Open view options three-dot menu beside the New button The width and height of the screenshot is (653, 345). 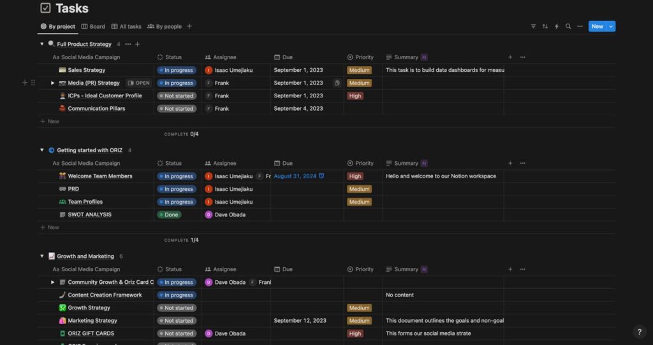(580, 26)
